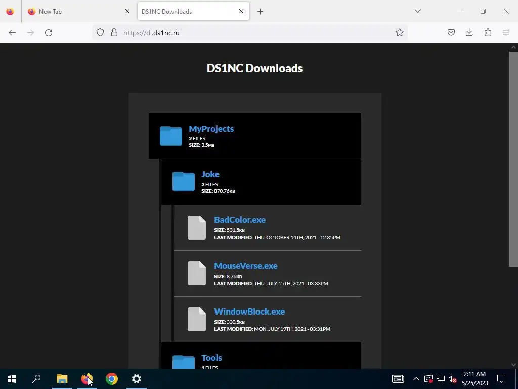Open the MyProjects folder link
Screen dimensions: 518x389
click(211, 128)
